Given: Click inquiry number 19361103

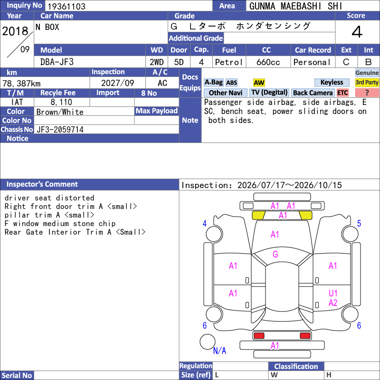Looking at the screenshot, I should click(x=66, y=6).
